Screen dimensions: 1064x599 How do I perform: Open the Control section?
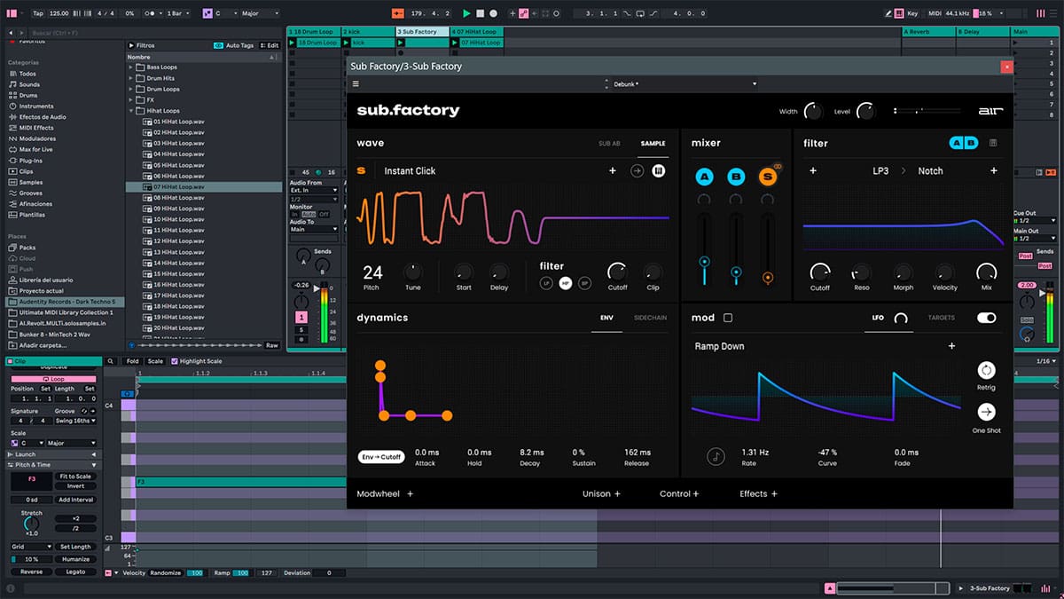tap(679, 493)
